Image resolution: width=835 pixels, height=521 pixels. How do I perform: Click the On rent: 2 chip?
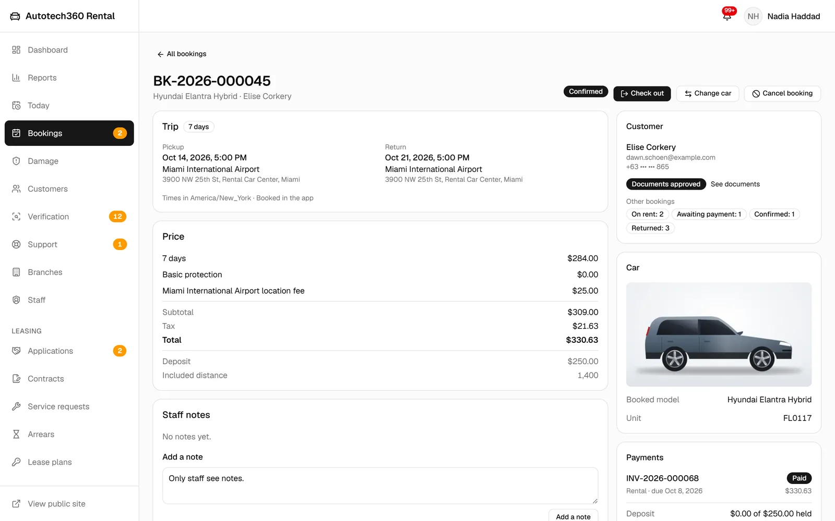click(x=648, y=214)
